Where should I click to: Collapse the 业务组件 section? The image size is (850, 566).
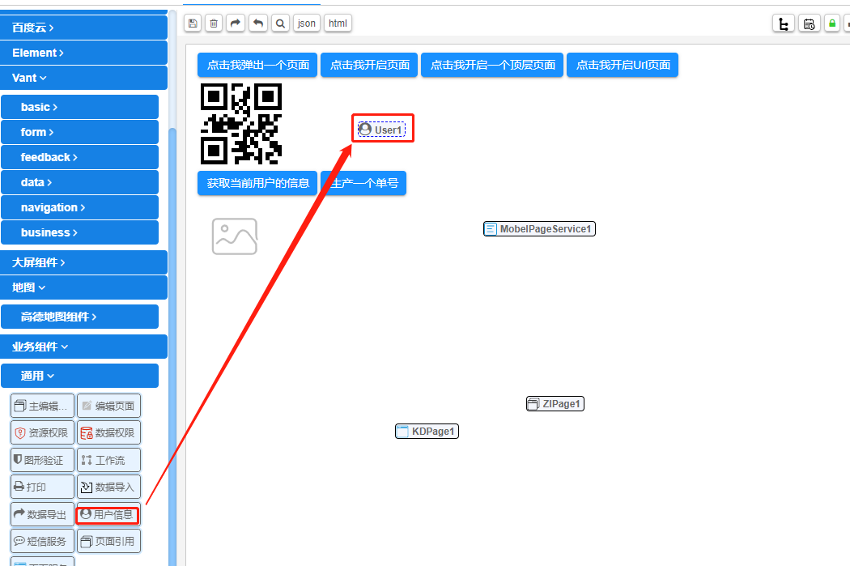(x=83, y=347)
